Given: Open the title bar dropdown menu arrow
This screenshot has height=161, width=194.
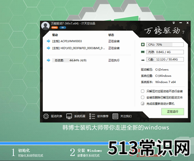Looking at the screenshot, I should (x=173, y=23).
